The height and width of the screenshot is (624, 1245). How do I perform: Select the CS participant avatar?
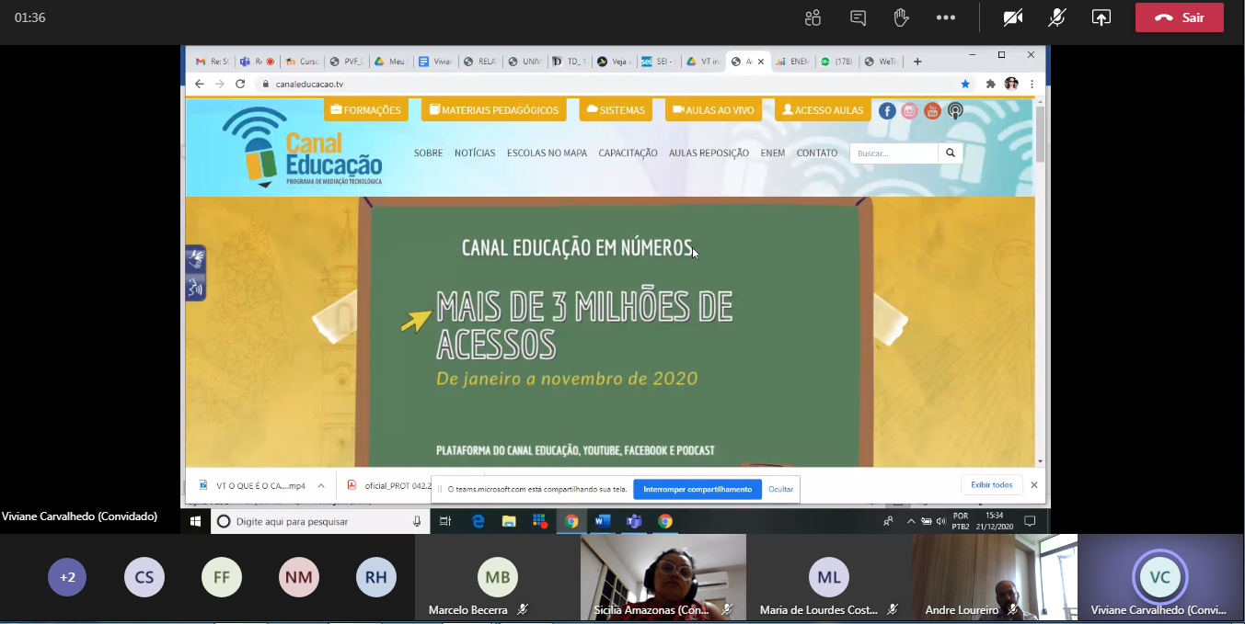[x=144, y=578]
